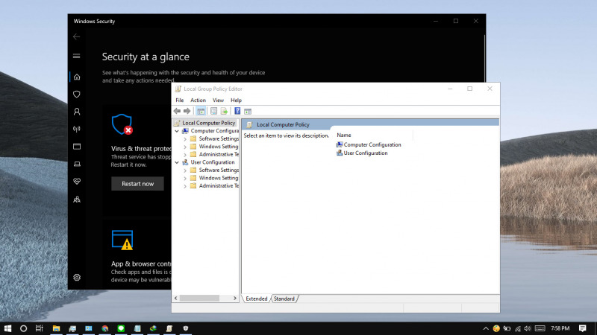
Task: Open Family options icon in Windows Security sidebar
Action: [x=77, y=200]
